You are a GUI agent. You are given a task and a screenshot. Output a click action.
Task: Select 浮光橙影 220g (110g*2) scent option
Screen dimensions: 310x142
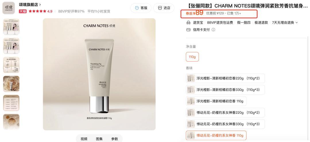point(225,78)
